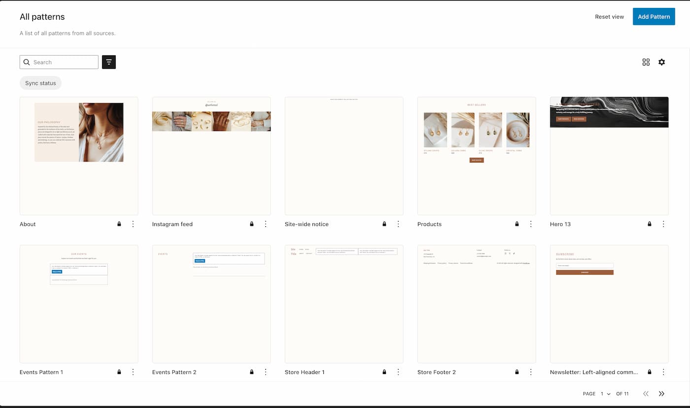Image resolution: width=690 pixels, height=408 pixels.
Task: Click the lock icon on Store Header 1
Action: click(384, 372)
